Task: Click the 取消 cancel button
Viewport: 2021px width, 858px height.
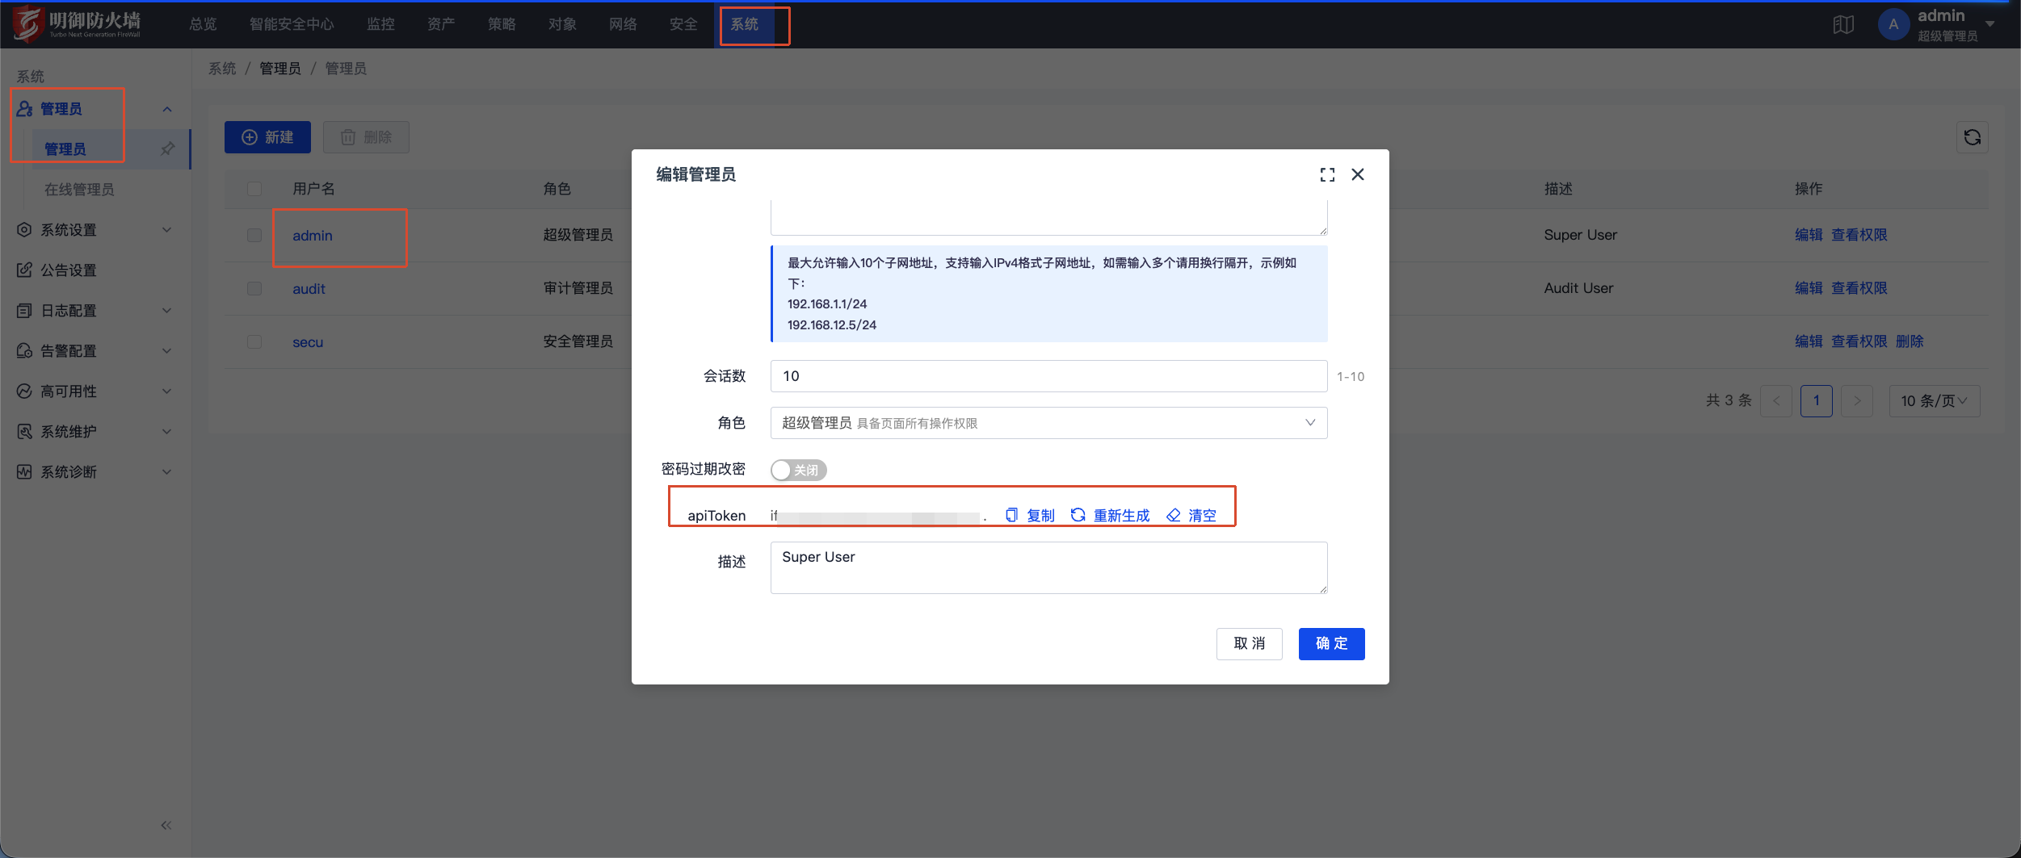Action: coord(1249,643)
